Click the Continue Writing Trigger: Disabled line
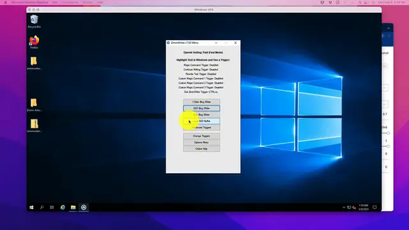Image resolution: width=409 pixels, height=230 pixels. coord(201,70)
